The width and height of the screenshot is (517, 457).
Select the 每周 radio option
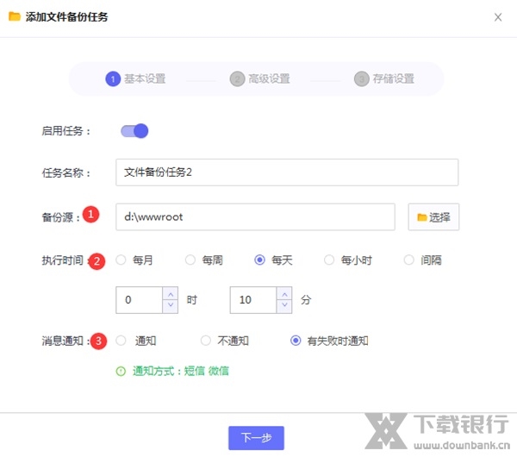(190, 260)
